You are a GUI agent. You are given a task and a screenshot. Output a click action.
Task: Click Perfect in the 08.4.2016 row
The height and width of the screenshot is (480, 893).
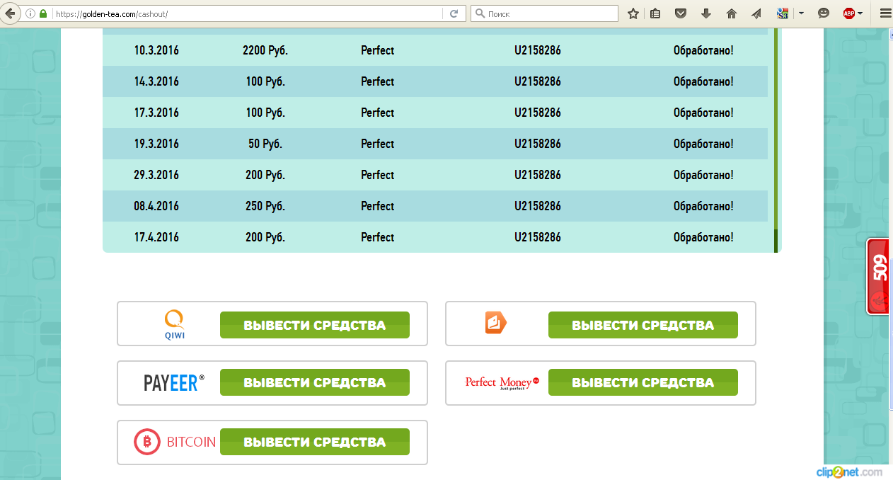(377, 206)
